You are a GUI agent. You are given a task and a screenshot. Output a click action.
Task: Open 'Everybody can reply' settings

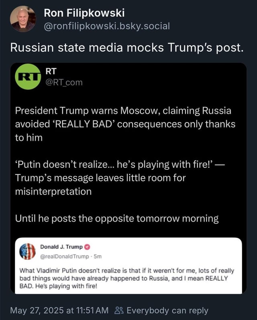(x=167, y=310)
